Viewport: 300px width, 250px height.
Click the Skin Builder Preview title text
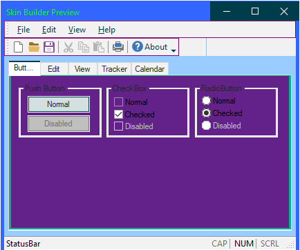pyautogui.click(x=43, y=12)
